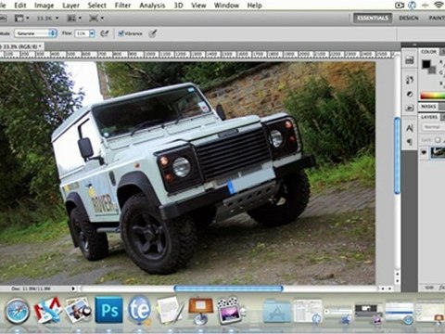Open the View menu
Viewport: 445px width, 334px height.
click(198, 6)
